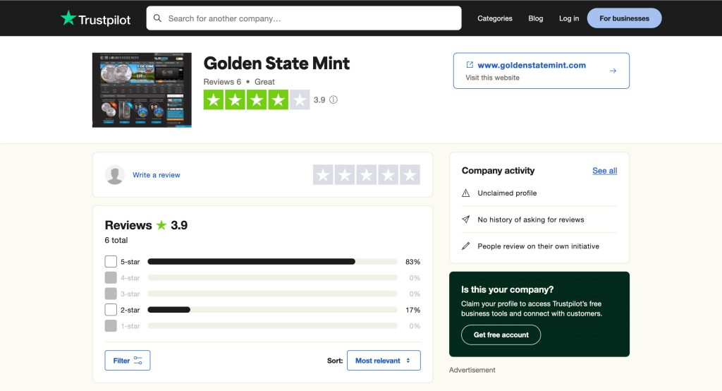Select the fifth star in review rating
Image resolution: width=722 pixels, height=391 pixels.
pyautogui.click(x=409, y=175)
